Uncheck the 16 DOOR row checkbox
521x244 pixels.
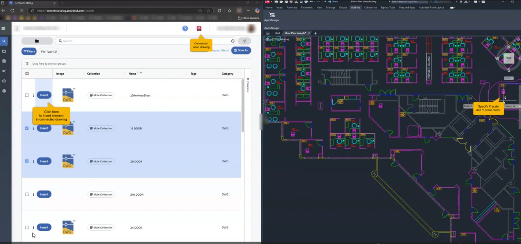click(27, 128)
